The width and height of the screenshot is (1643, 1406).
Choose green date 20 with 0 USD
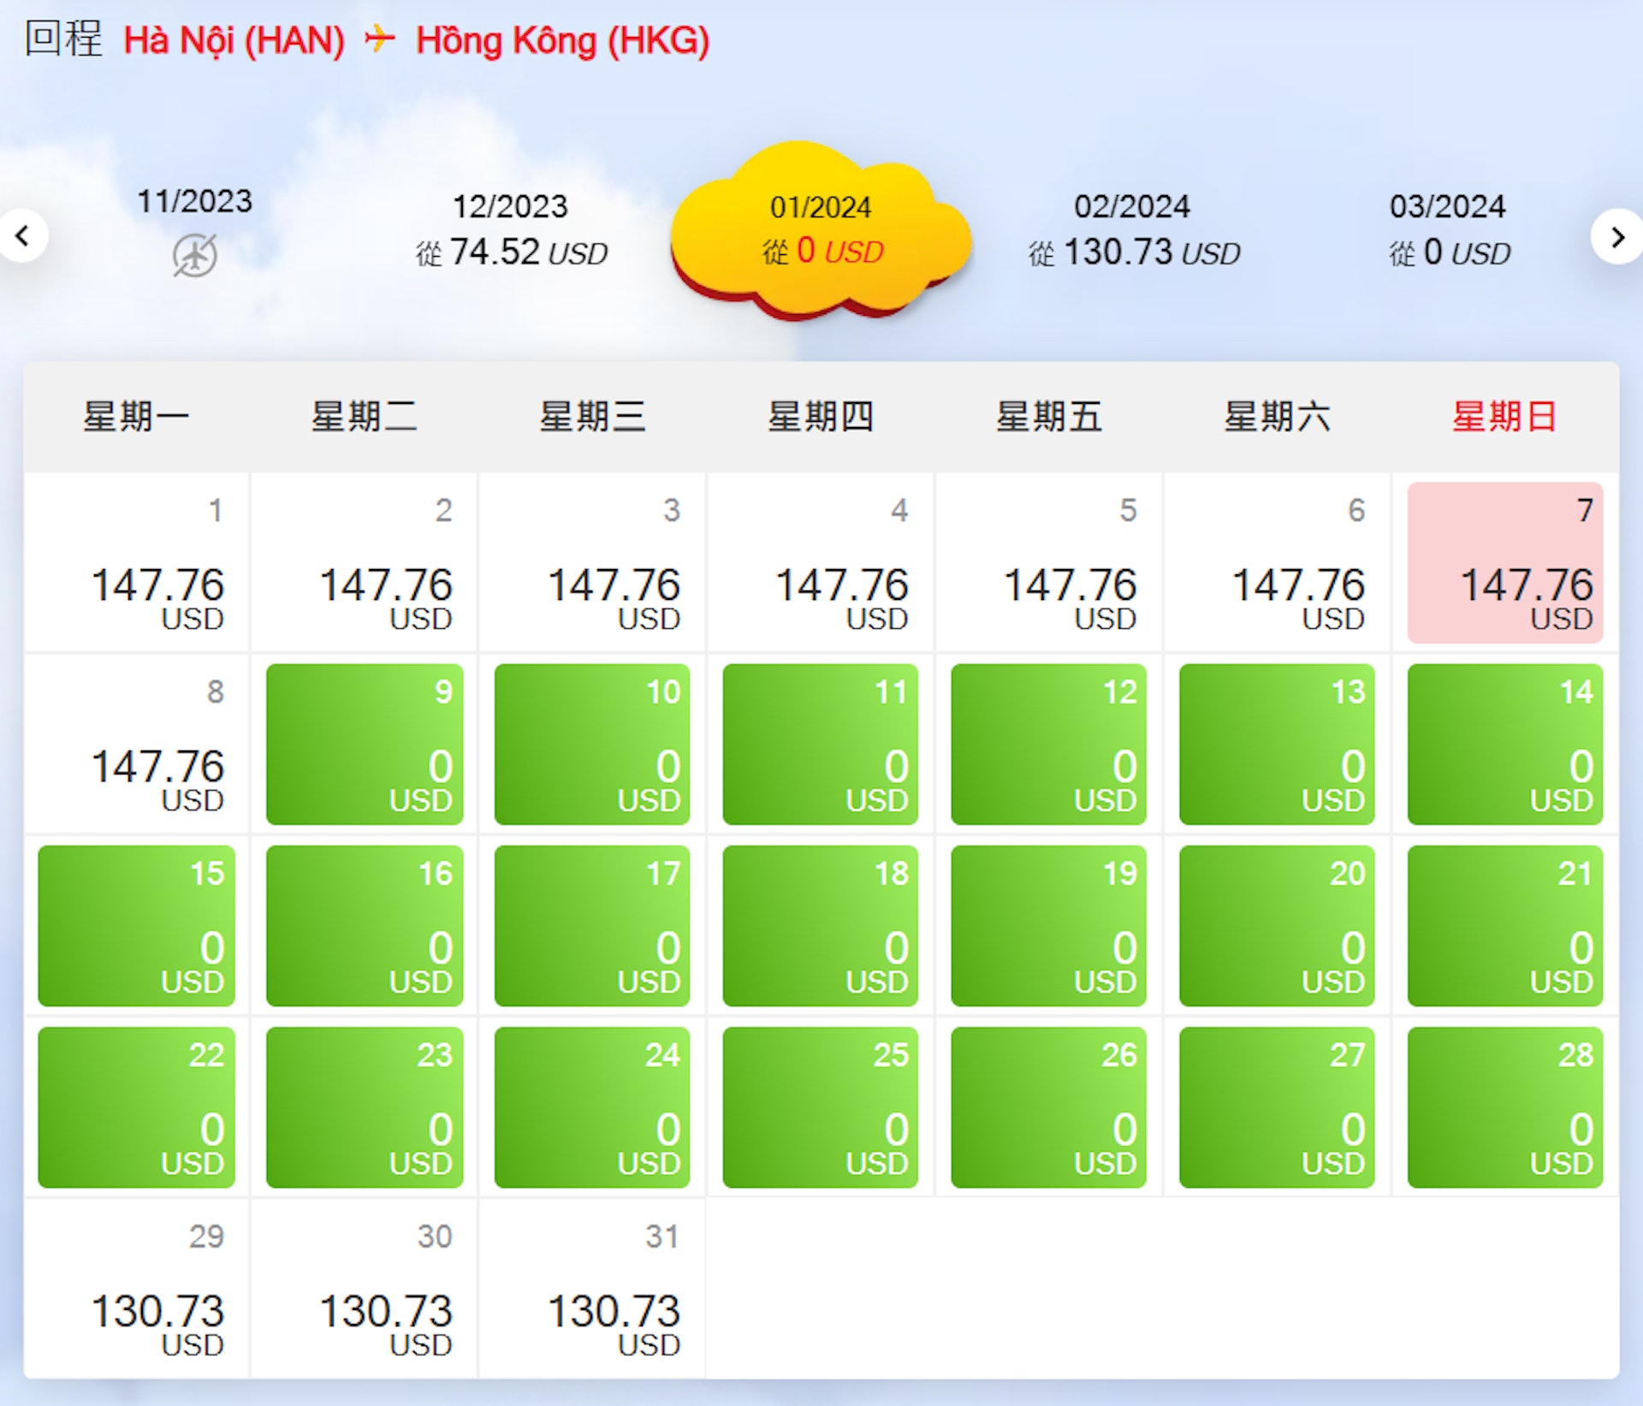pyautogui.click(x=1278, y=926)
